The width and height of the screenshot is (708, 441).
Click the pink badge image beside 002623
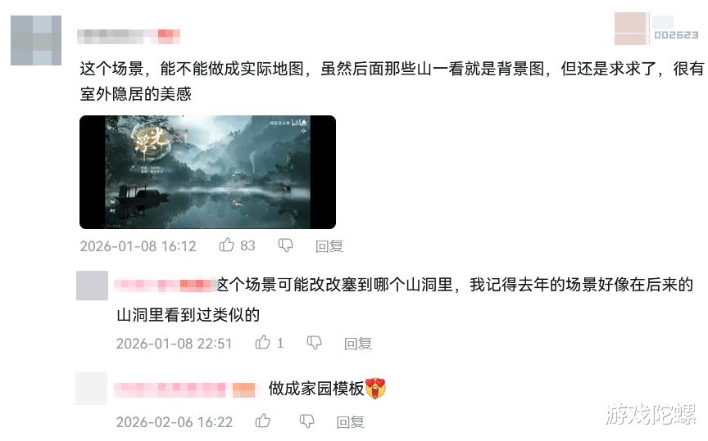[x=631, y=29]
